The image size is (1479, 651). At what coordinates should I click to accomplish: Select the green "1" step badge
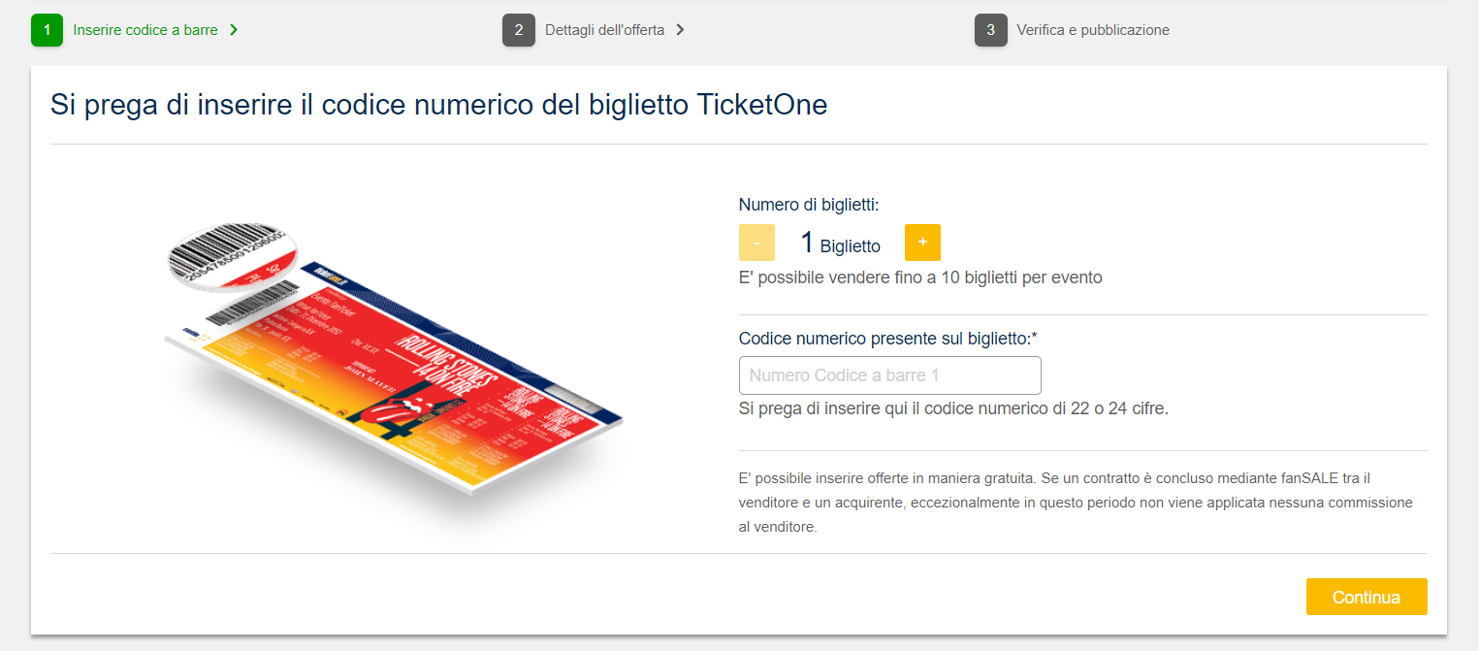click(47, 30)
